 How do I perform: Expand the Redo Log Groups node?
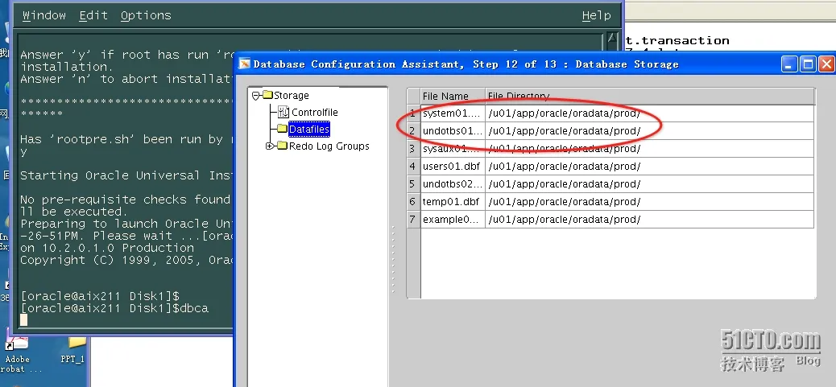pyautogui.click(x=270, y=146)
